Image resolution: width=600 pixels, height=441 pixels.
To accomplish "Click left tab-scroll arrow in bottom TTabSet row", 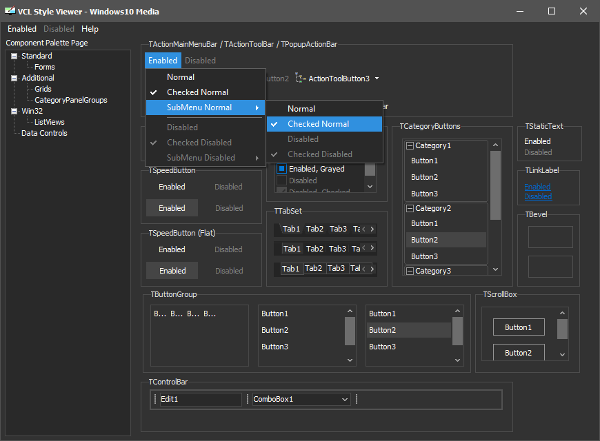I will [364, 269].
